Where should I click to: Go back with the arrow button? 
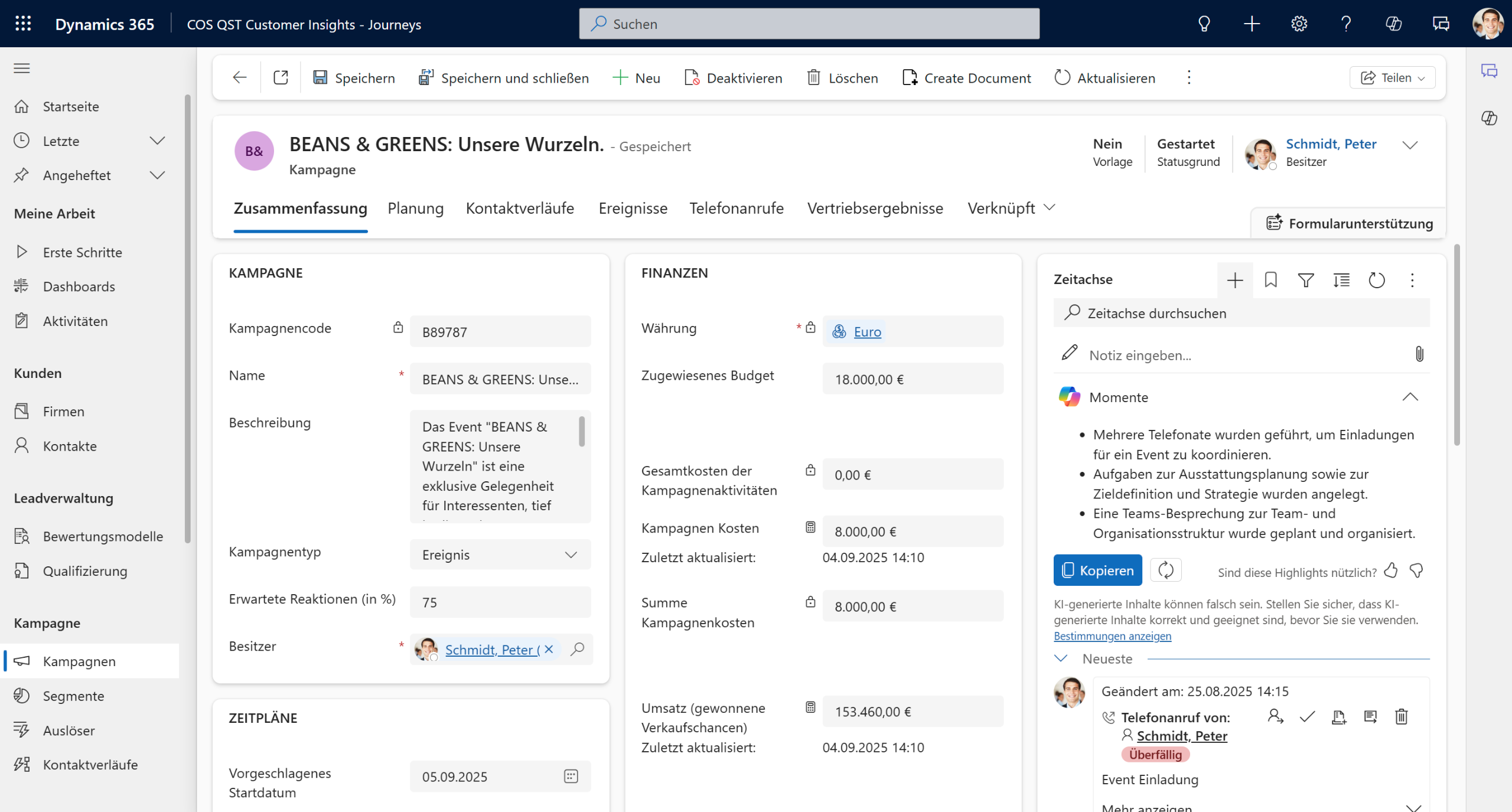coord(239,77)
